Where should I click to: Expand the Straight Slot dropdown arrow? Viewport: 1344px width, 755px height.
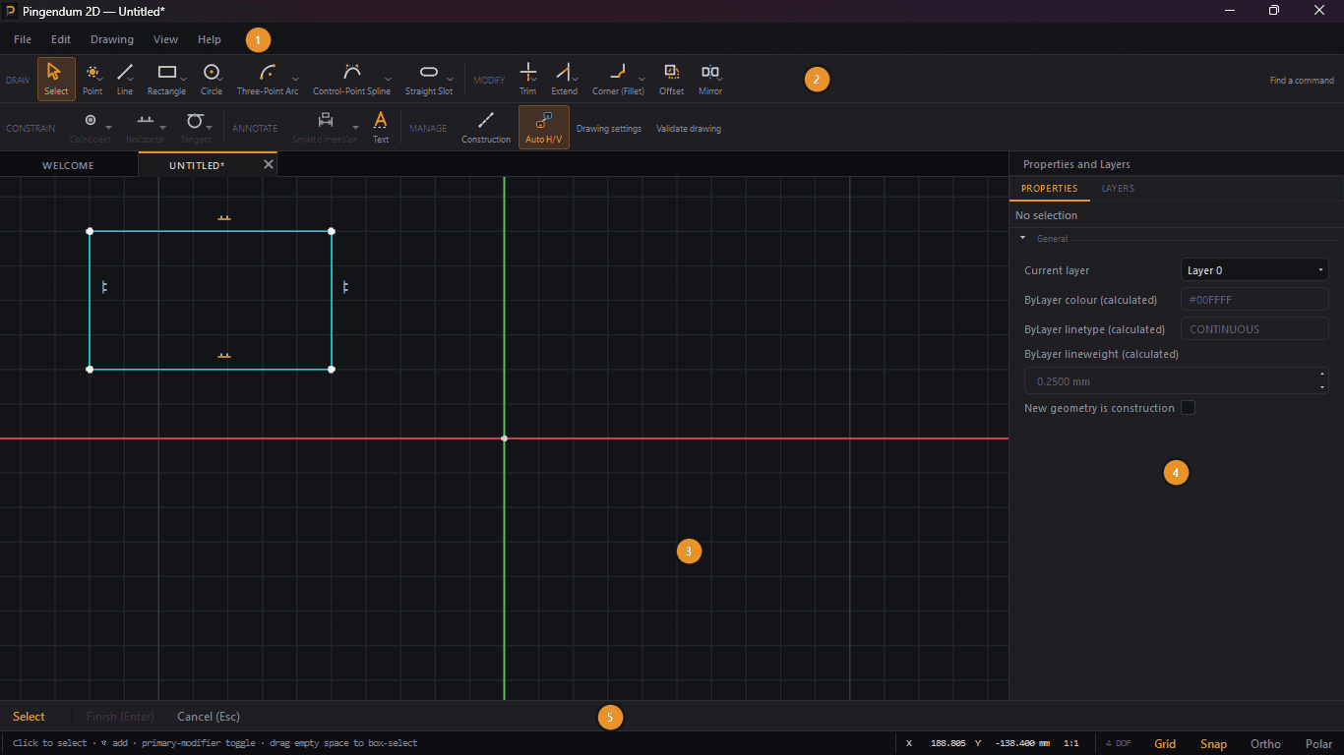pyautogui.click(x=451, y=79)
